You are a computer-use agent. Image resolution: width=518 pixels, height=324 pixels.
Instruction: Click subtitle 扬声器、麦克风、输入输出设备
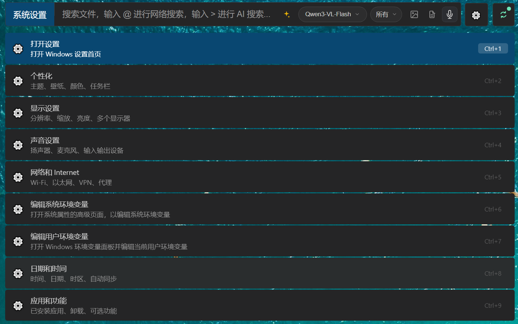point(77,151)
